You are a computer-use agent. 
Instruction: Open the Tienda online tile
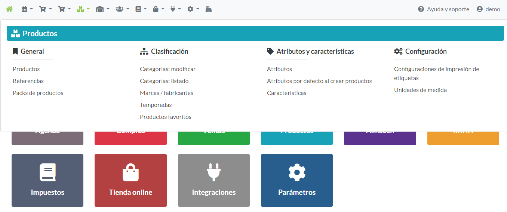[130, 180]
